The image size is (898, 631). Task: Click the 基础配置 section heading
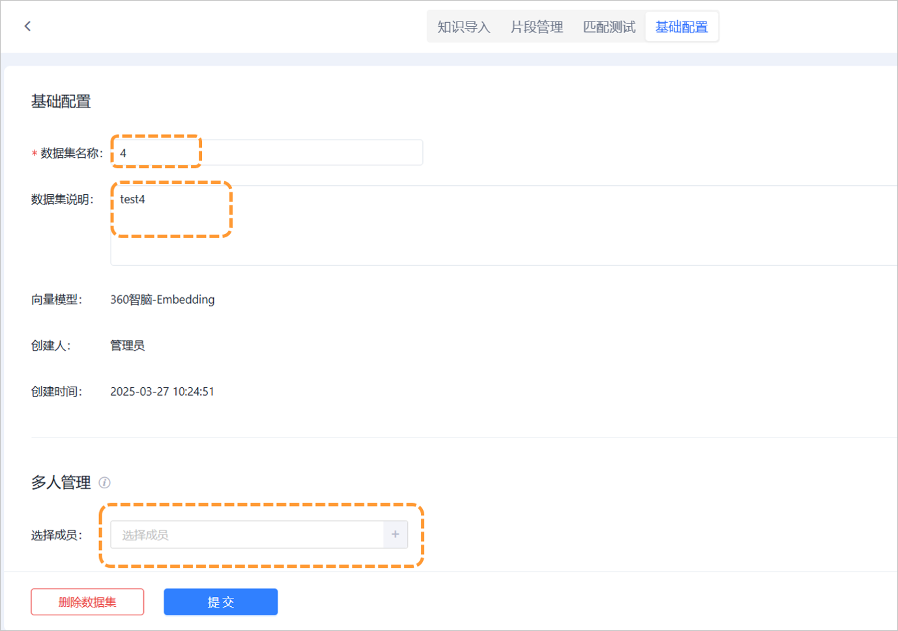[x=61, y=102]
